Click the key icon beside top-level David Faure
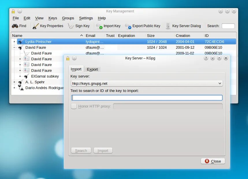The height and width of the screenshot is (179, 248). click(x=20, y=47)
